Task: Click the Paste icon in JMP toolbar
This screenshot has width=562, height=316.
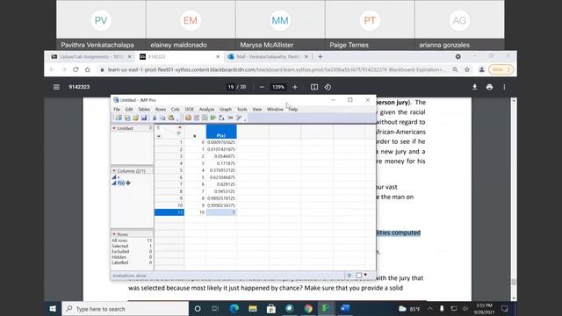Action: click(171, 118)
